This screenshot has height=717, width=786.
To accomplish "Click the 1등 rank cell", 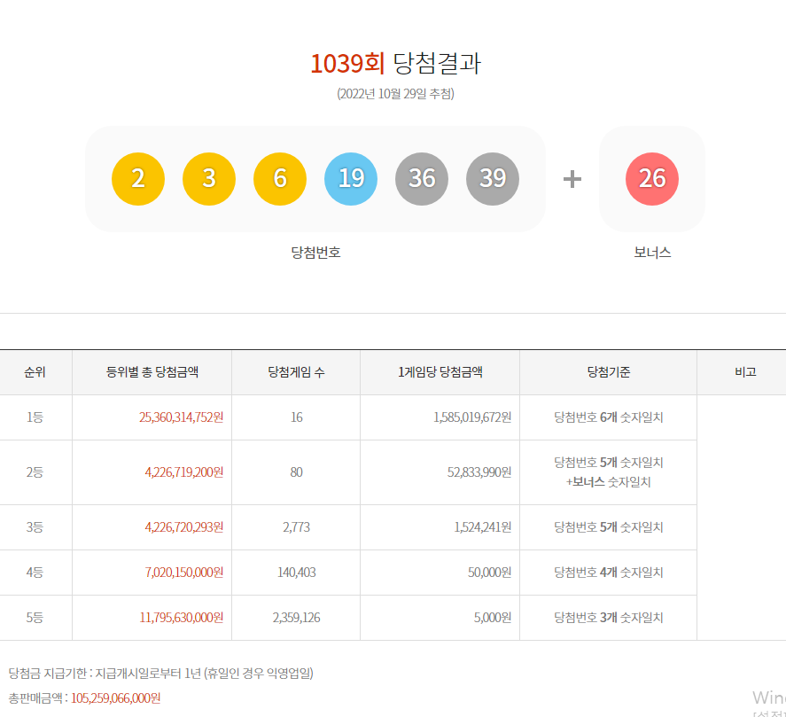I will click(x=35, y=417).
